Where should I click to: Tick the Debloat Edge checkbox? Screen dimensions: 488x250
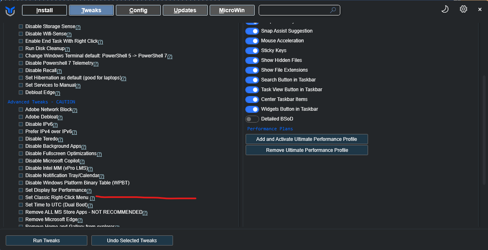point(21,92)
